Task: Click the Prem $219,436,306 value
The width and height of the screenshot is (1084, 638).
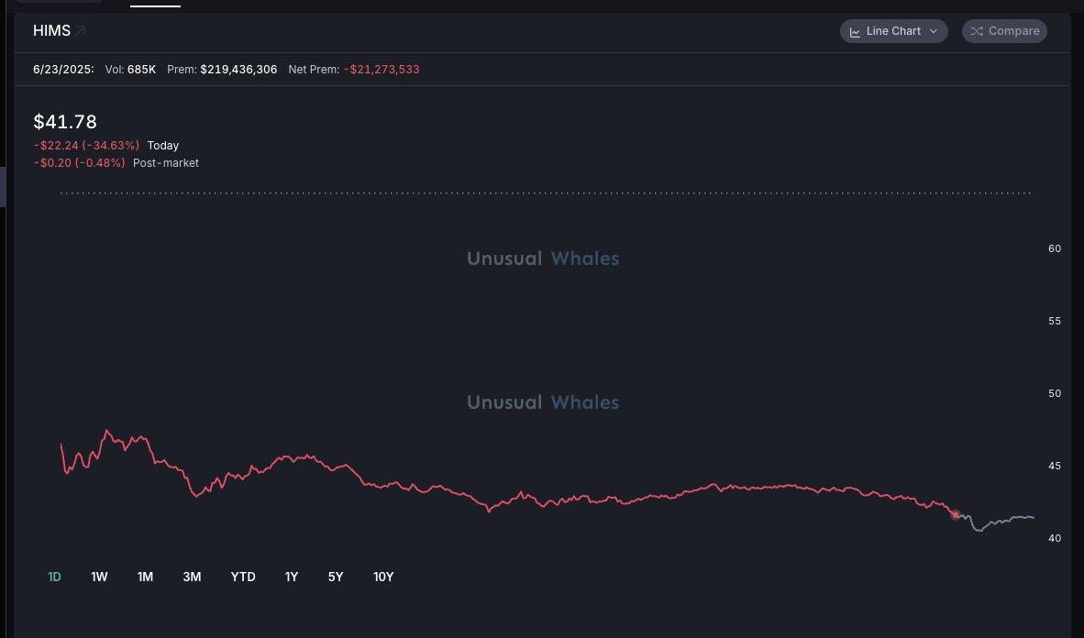Action: point(238,69)
